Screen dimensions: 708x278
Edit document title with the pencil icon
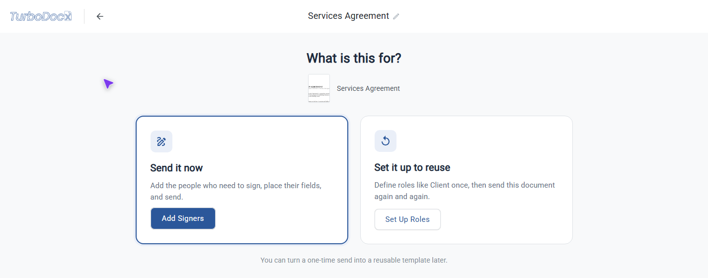pyautogui.click(x=396, y=16)
